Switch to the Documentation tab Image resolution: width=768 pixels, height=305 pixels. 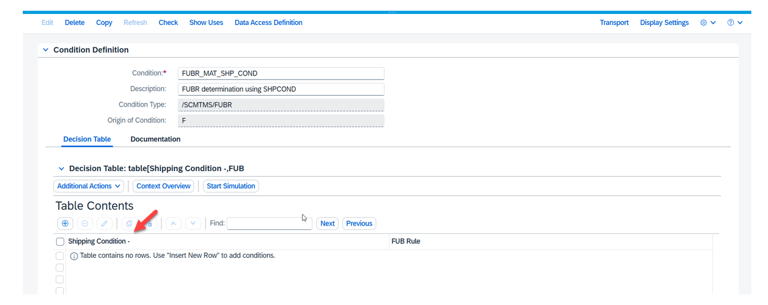[155, 139]
